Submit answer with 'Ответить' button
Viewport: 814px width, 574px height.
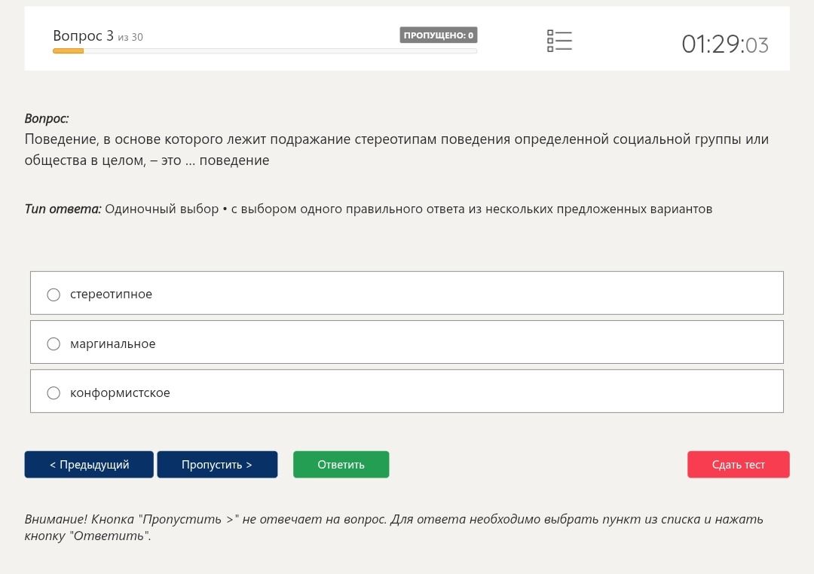pos(341,465)
